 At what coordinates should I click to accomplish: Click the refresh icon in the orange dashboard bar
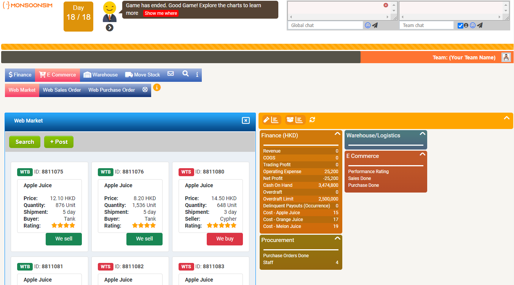click(x=312, y=120)
